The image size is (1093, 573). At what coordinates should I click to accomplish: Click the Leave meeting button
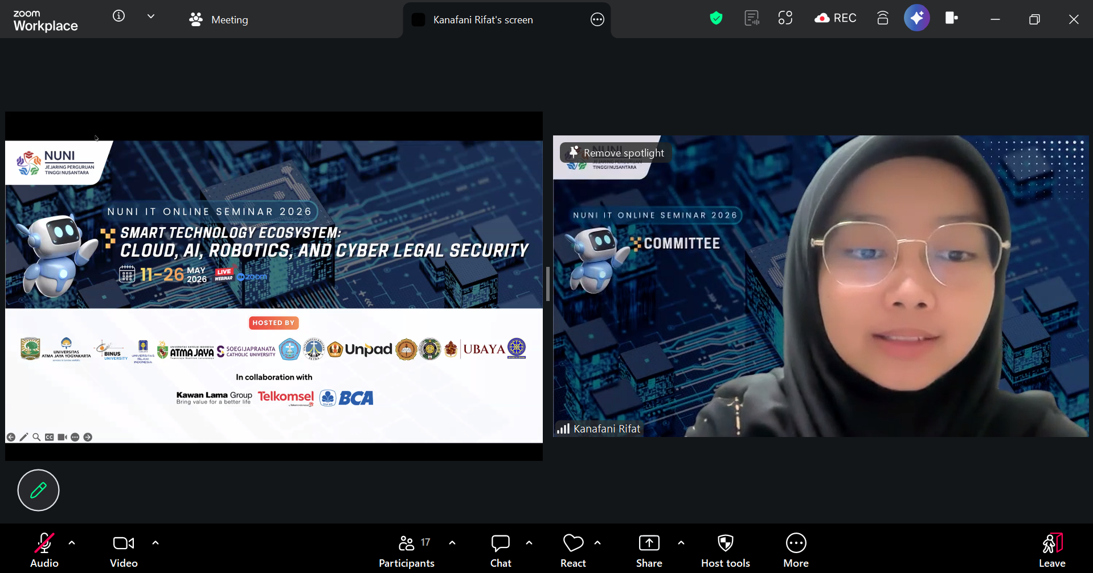1052,550
